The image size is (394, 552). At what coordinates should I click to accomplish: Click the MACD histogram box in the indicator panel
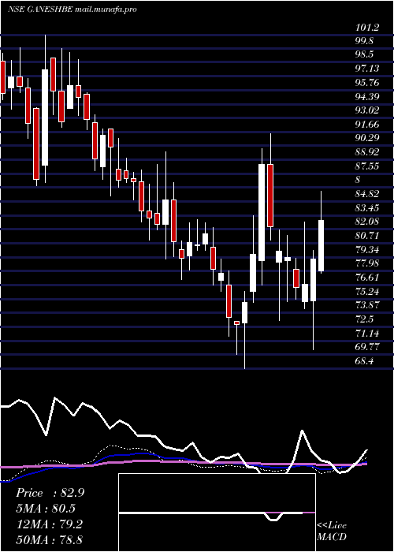217,513
